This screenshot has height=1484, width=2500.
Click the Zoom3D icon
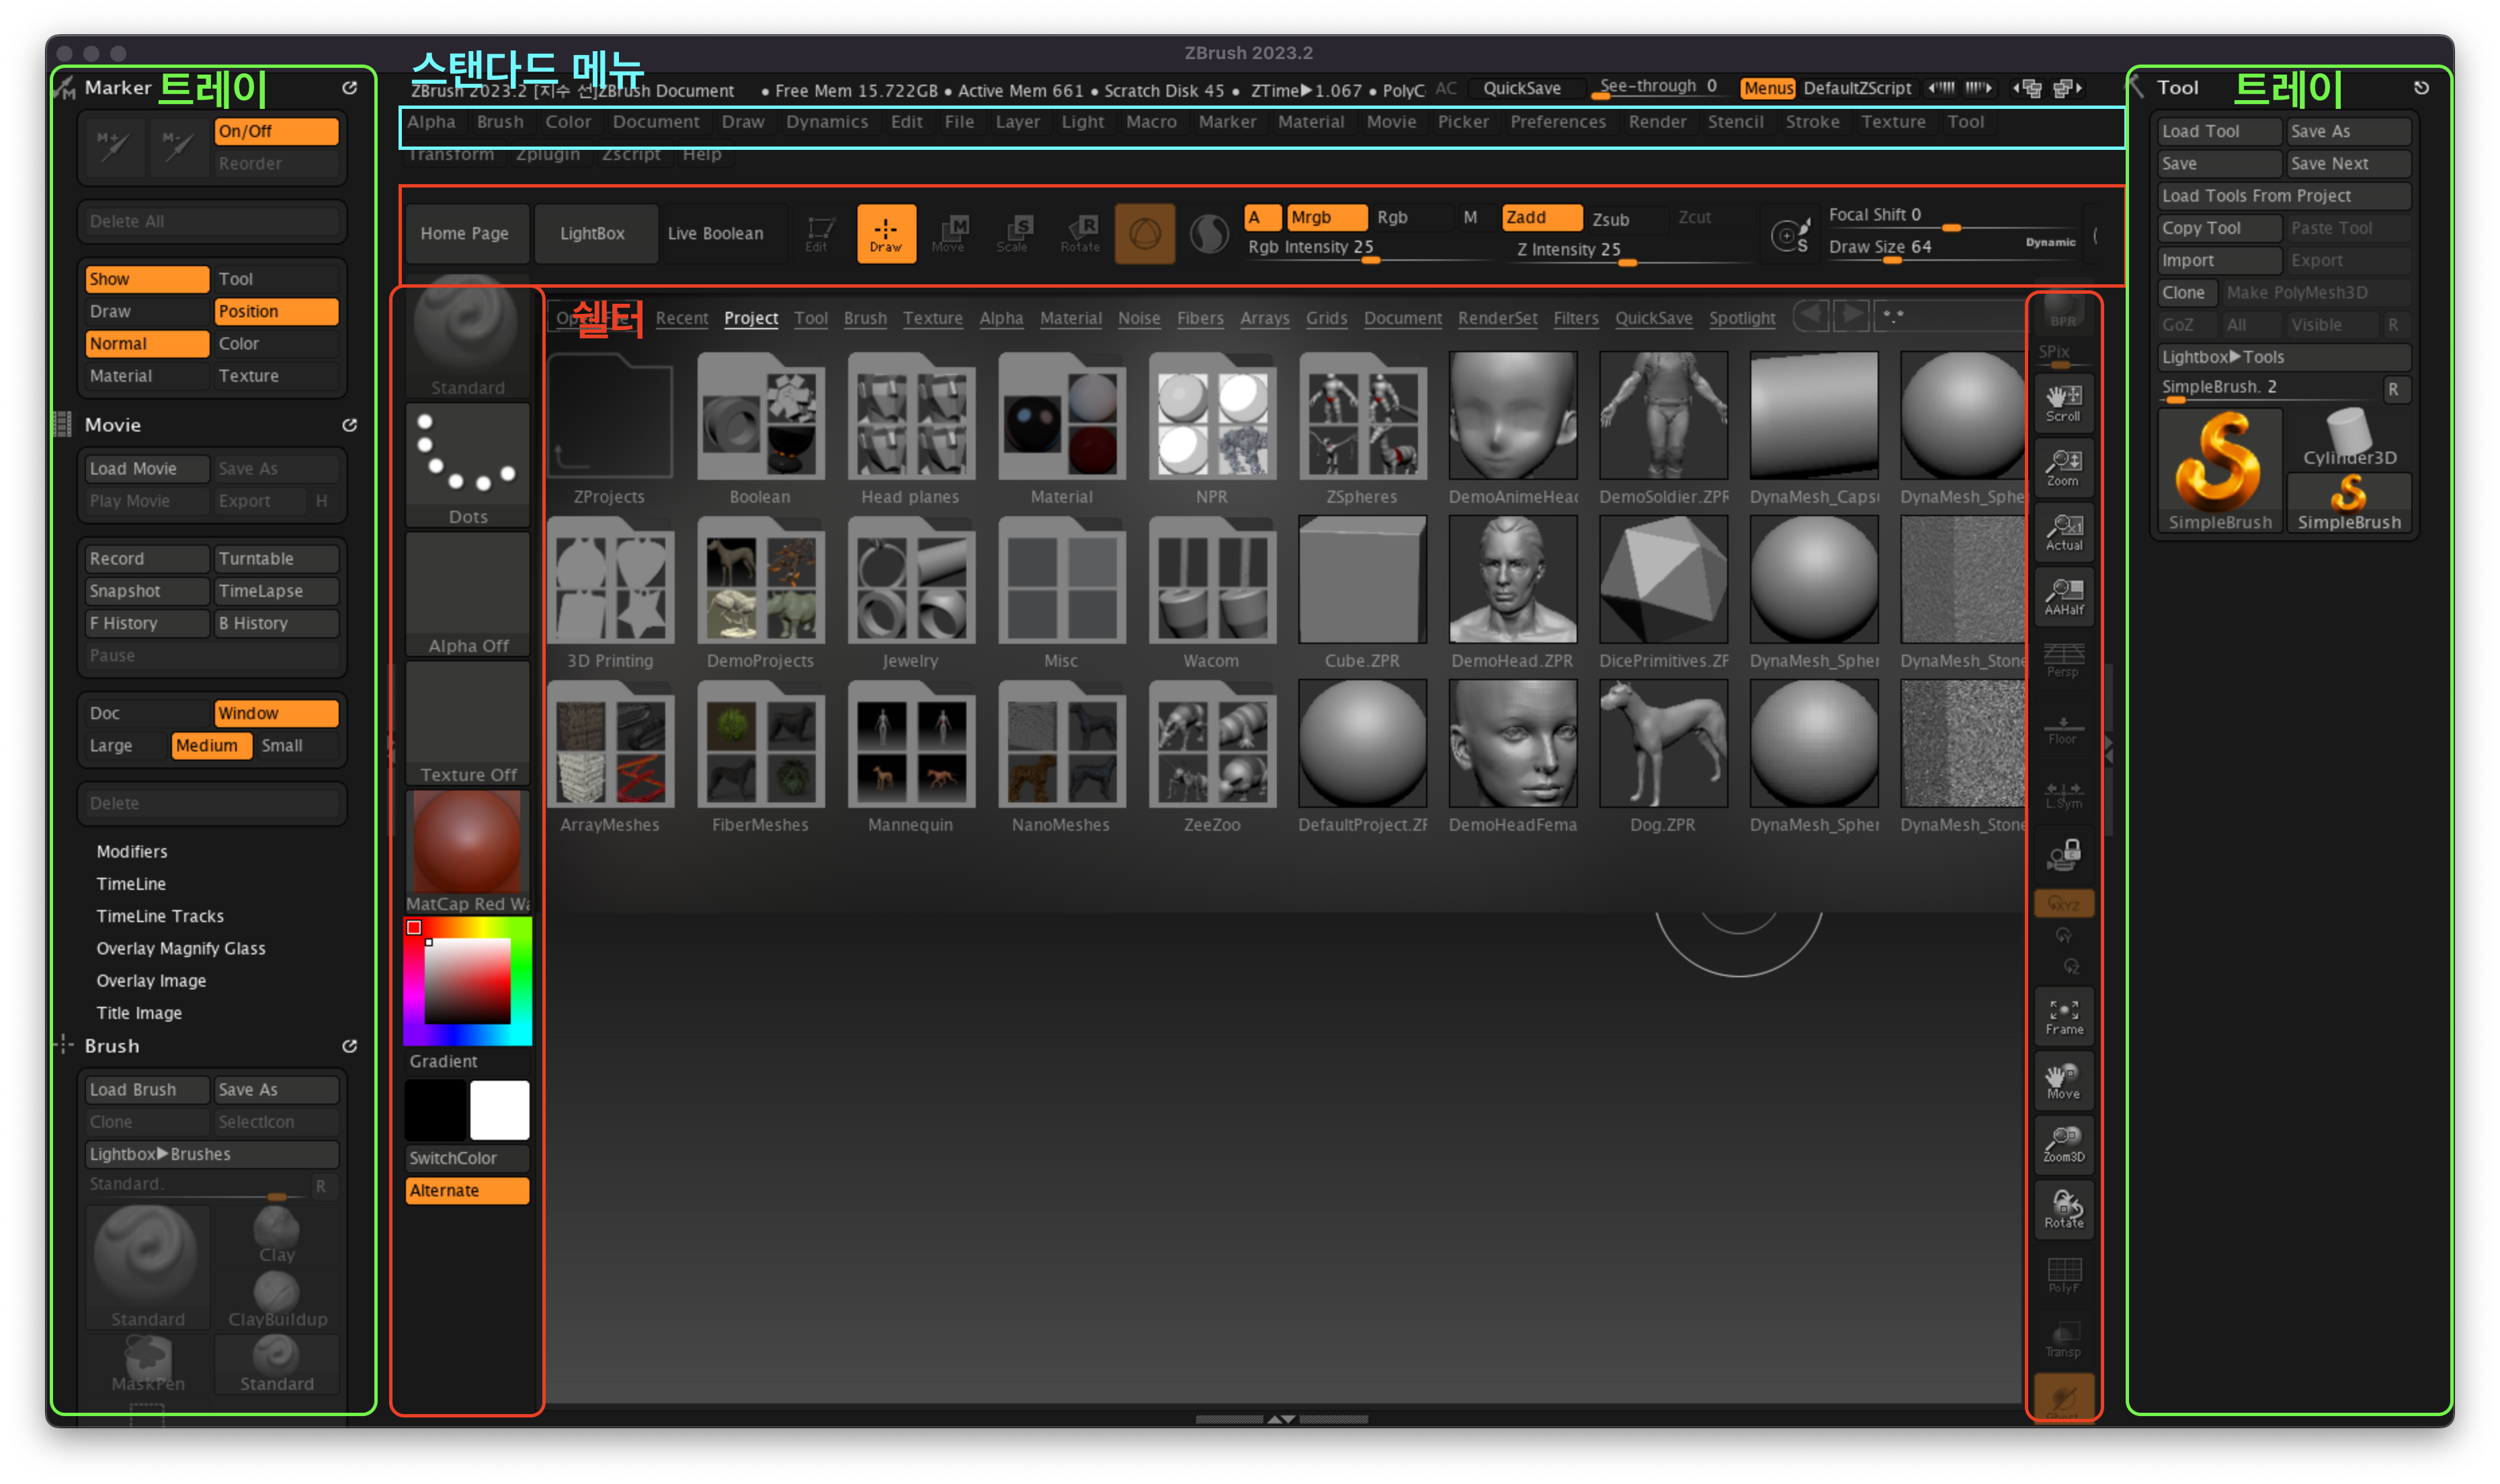click(x=2063, y=1144)
